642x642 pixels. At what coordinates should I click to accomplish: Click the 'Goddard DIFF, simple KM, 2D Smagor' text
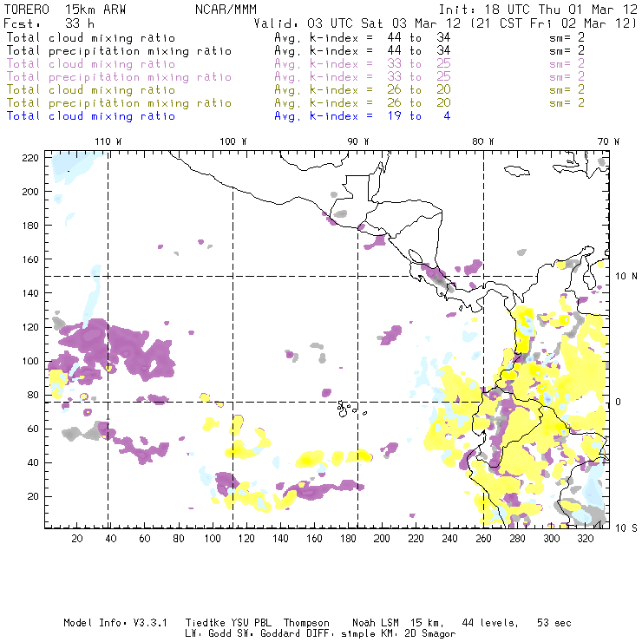click(357, 634)
